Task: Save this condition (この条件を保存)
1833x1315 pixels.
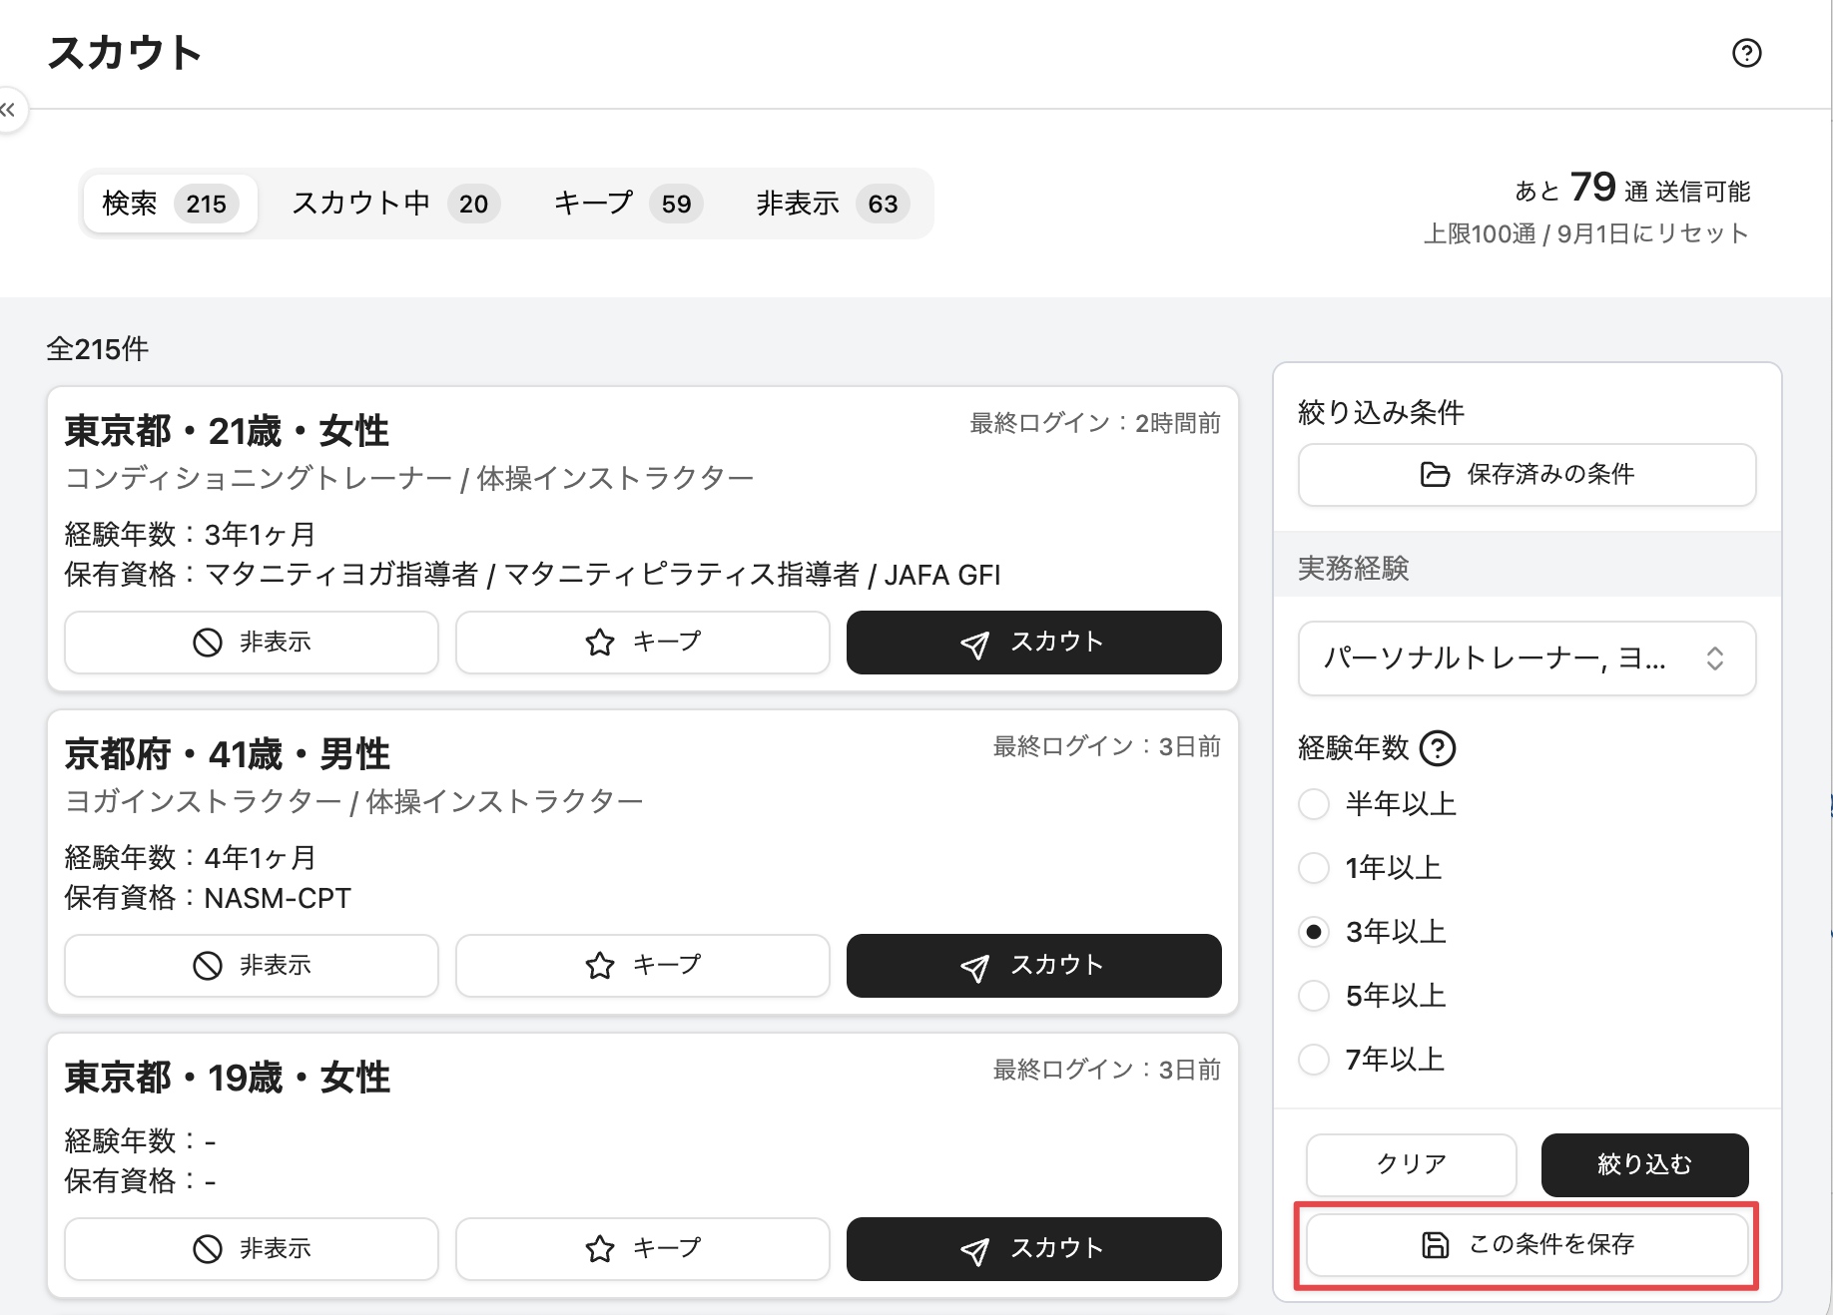Action: coord(1527,1245)
